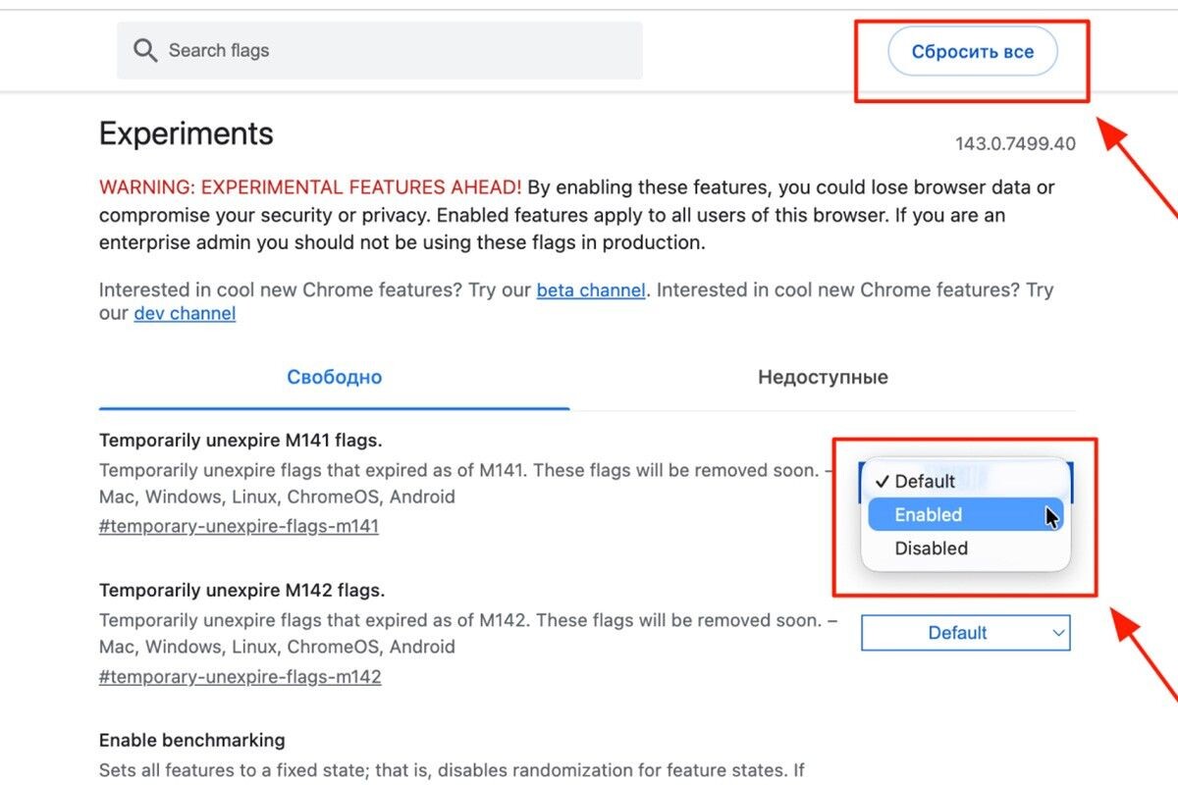Click the Experiments page heading
The image size is (1178, 785).
(x=187, y=133)
